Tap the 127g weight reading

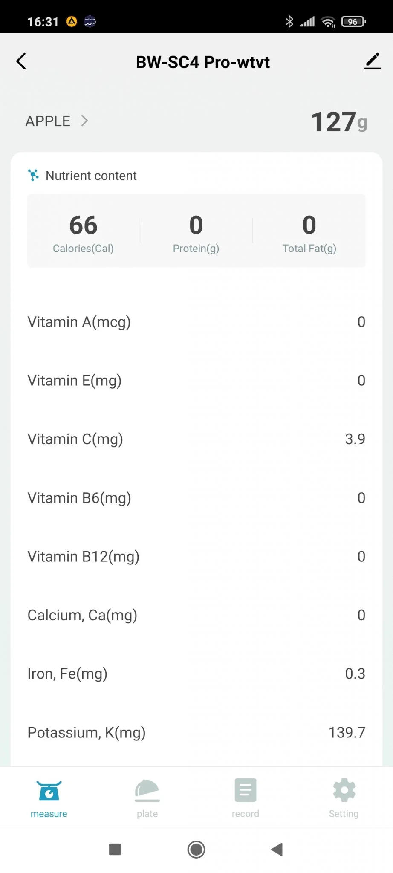point(339,122)
